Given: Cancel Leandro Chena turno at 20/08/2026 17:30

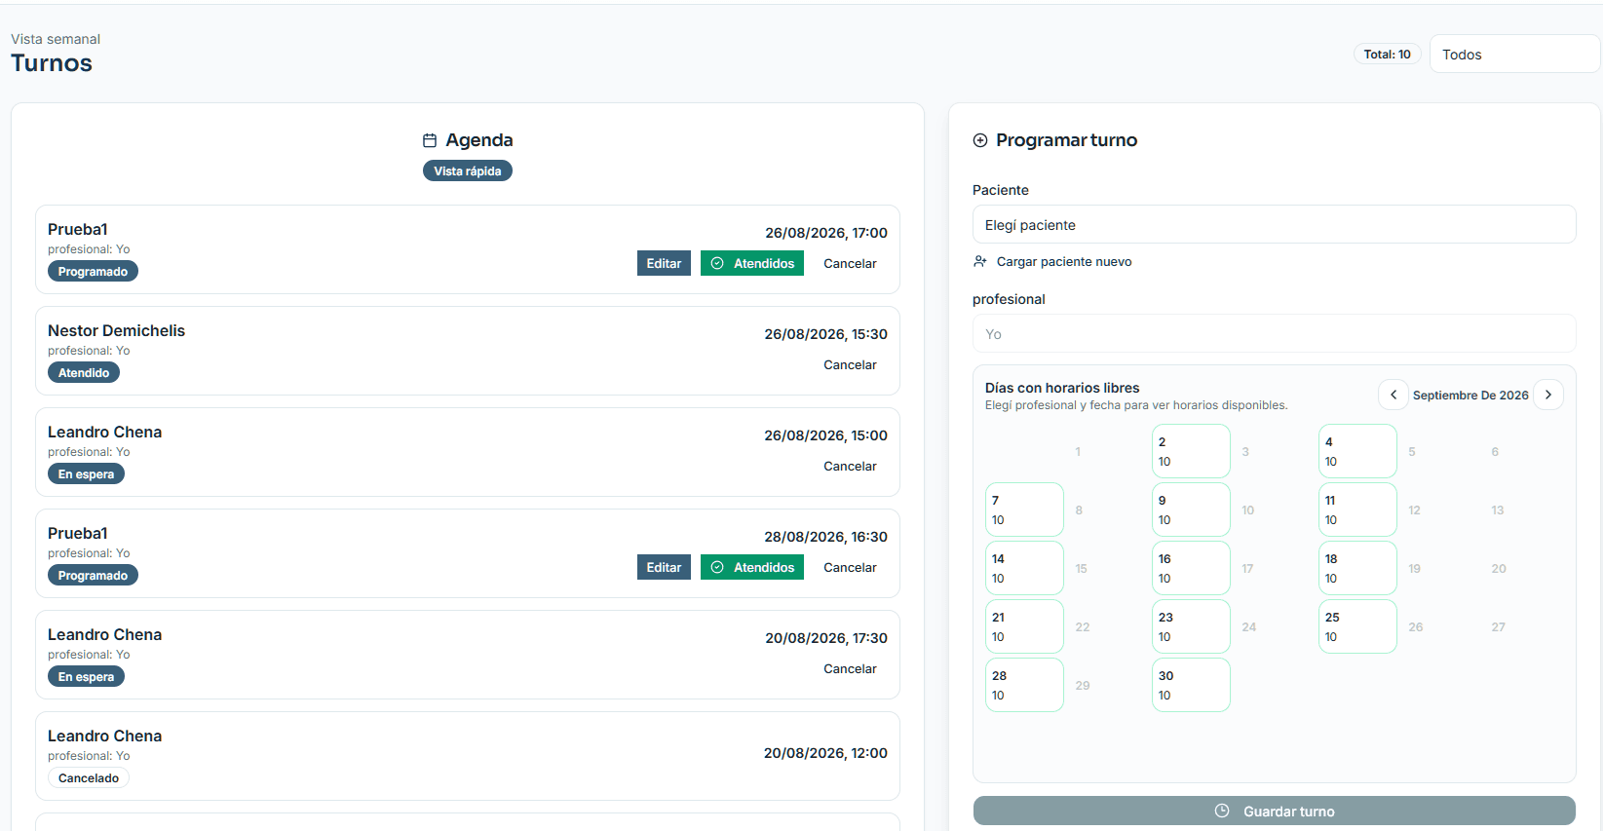Looking at the screenshot, I should pos(850,668).
